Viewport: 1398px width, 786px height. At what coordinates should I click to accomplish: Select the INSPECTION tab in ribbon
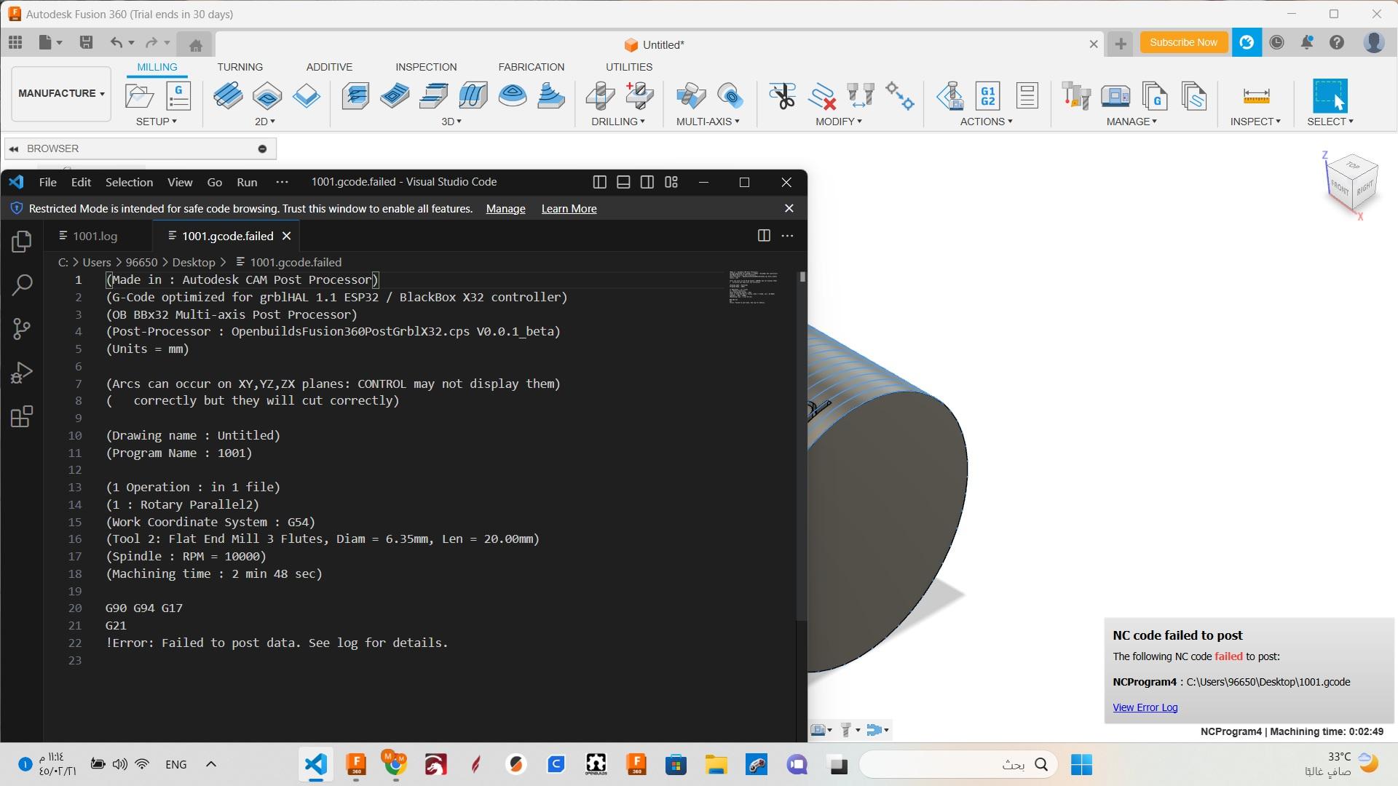tap(426, 66)
